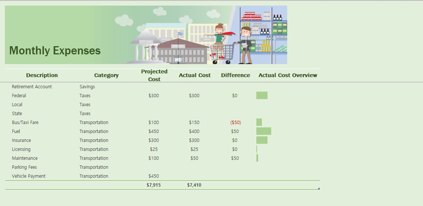Select Fuel actual cost $400
This screenshot has width=423, height=206.
[x=194, y=131]
